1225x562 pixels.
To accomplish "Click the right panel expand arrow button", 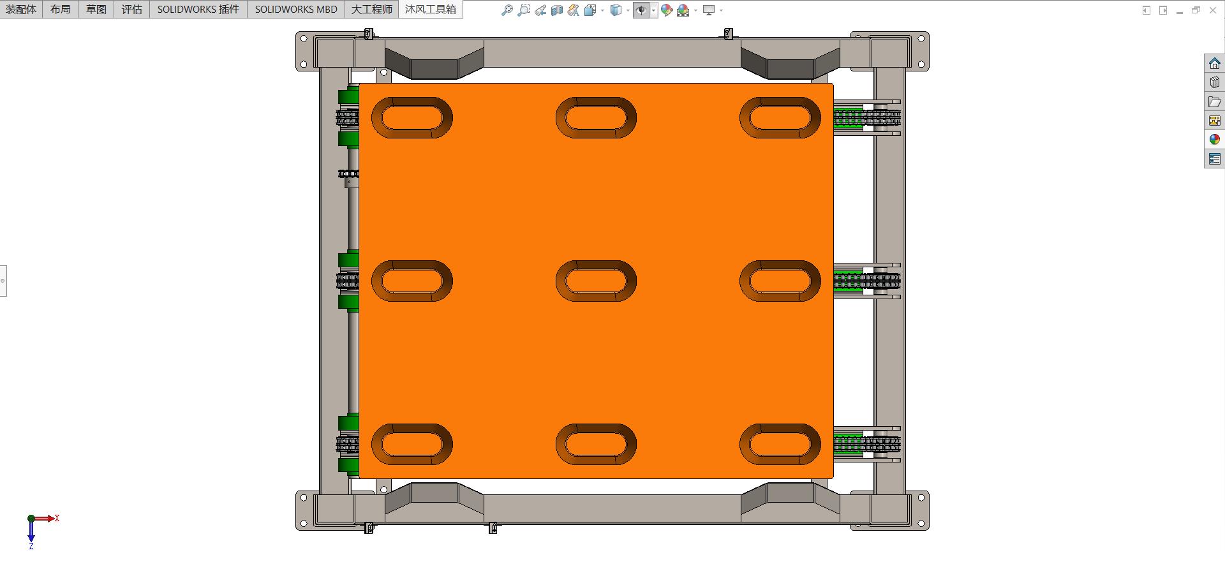I will pyautogui.click(x=1163, y=10).
